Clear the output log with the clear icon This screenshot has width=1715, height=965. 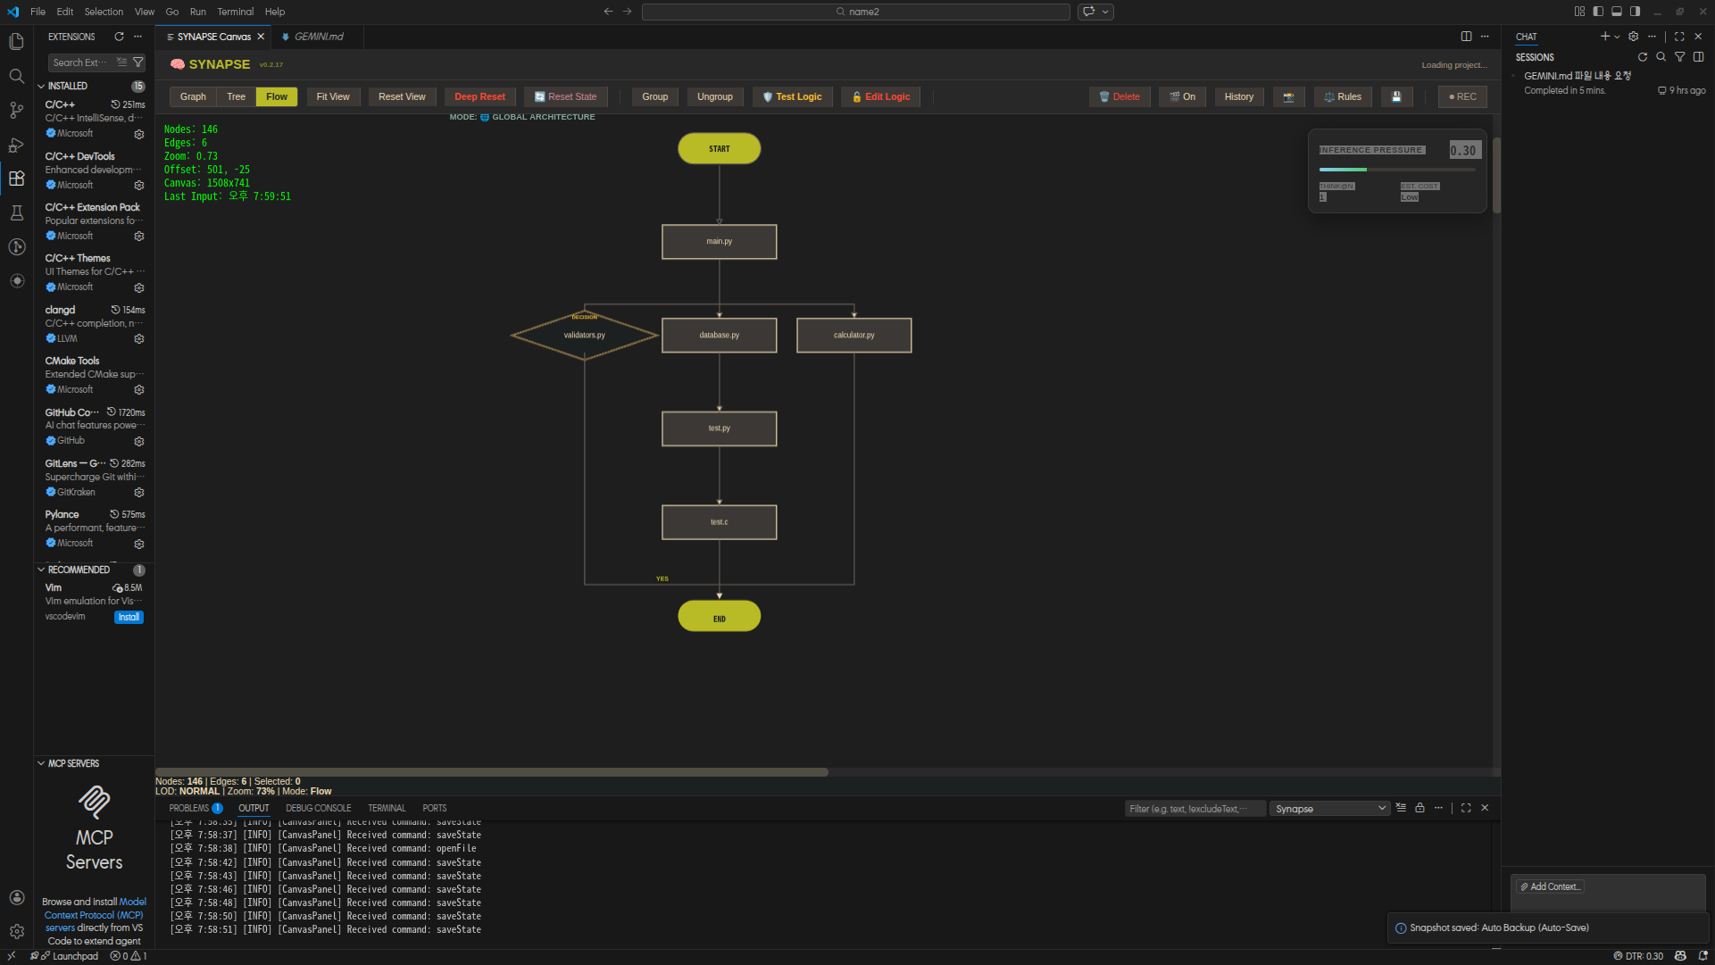1401,808
